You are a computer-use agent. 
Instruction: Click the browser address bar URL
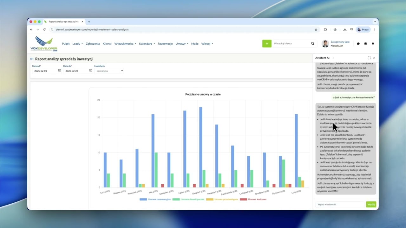pyautogui.click(x=92, y=29)
